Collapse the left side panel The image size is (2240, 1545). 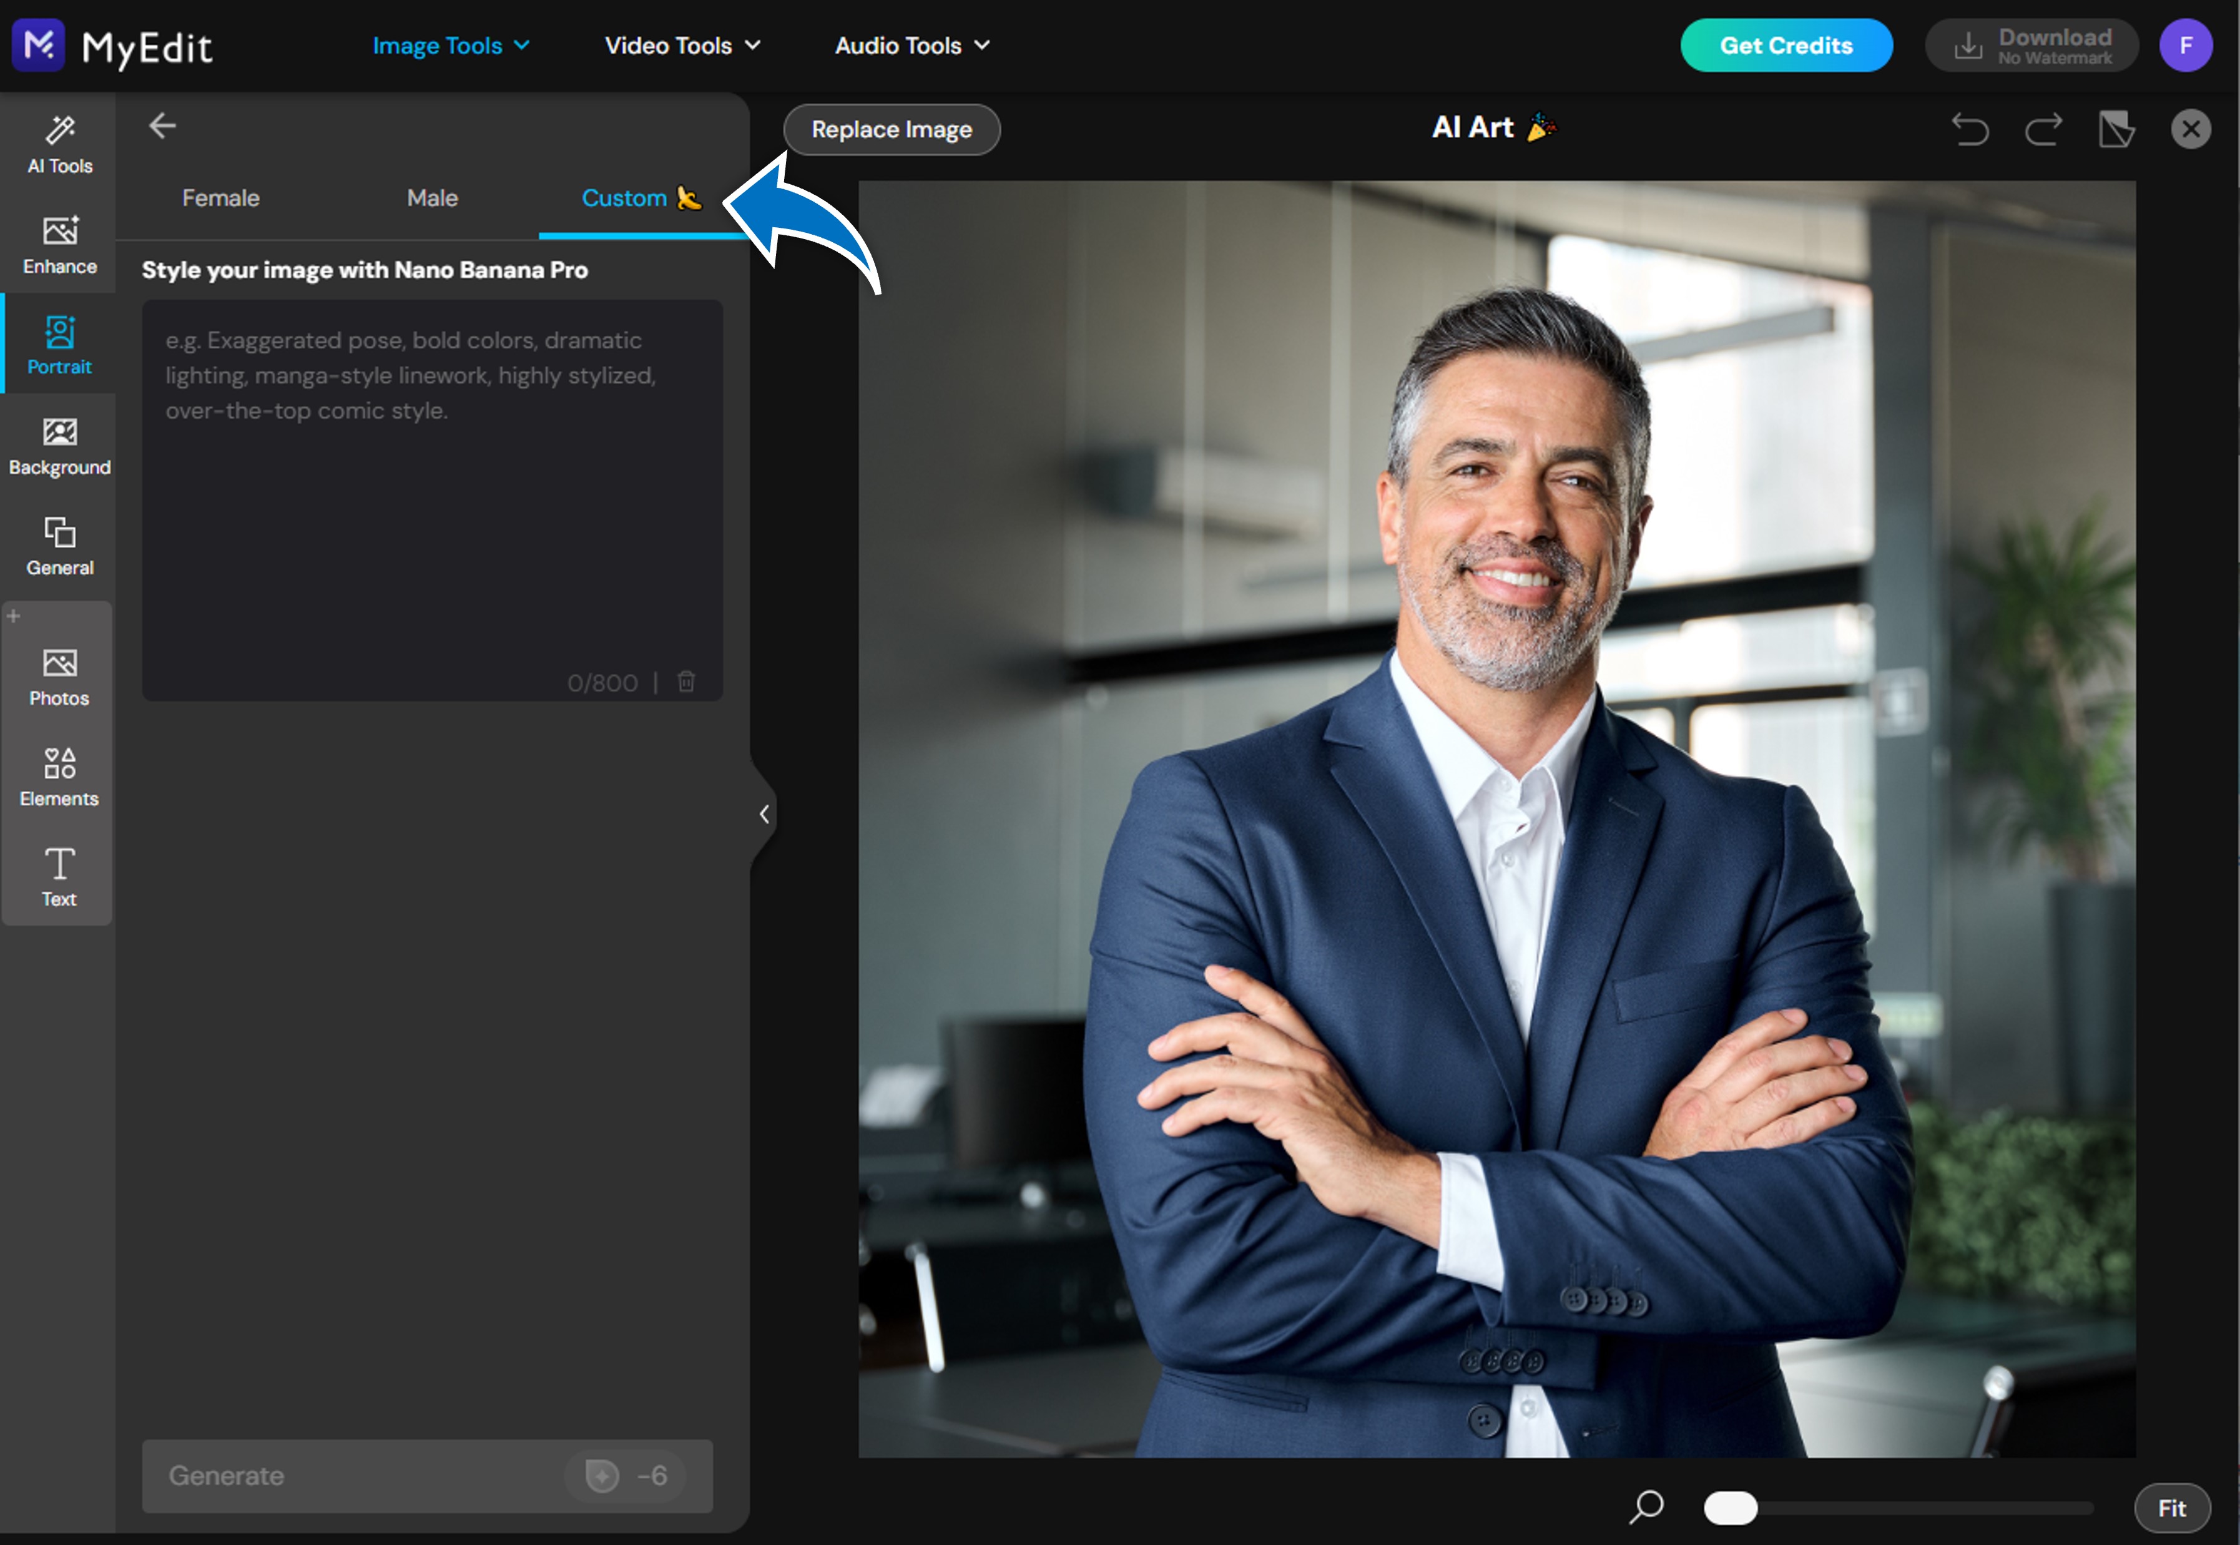coord(764,814)
